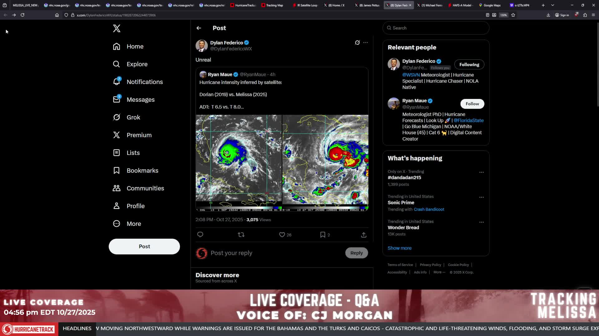Follow Ryan Maue
The height and width of the screenshot is (336, 599).
click(472, 104)
